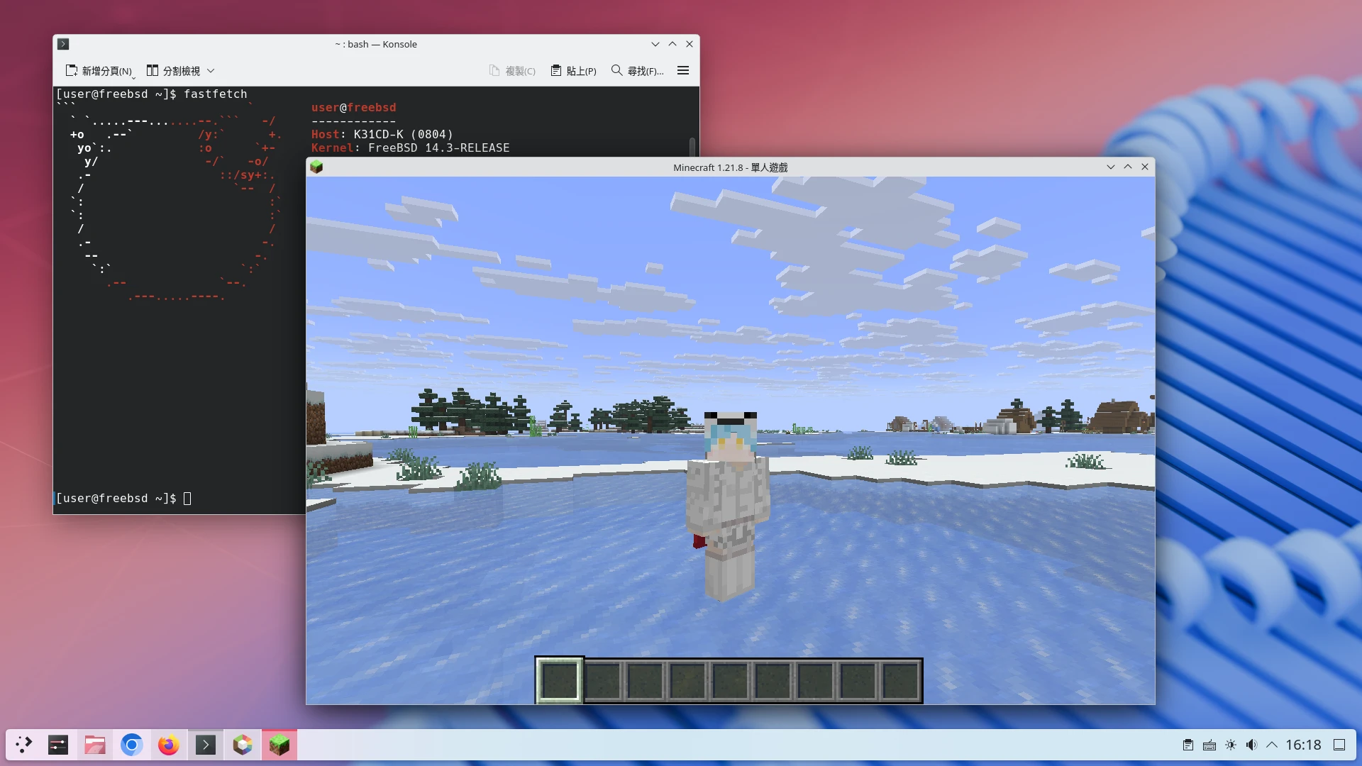The image size is (1362, 766).
Task: Expand the split view dropdown arrow
Action: tap(211, 71)
